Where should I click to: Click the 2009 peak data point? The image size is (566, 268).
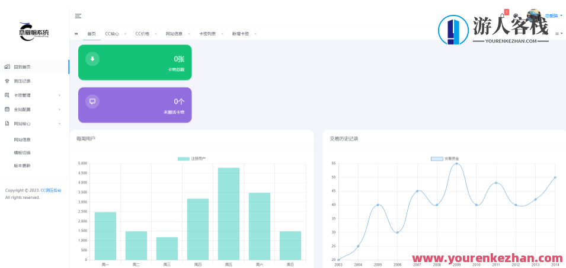pos(456,164)
